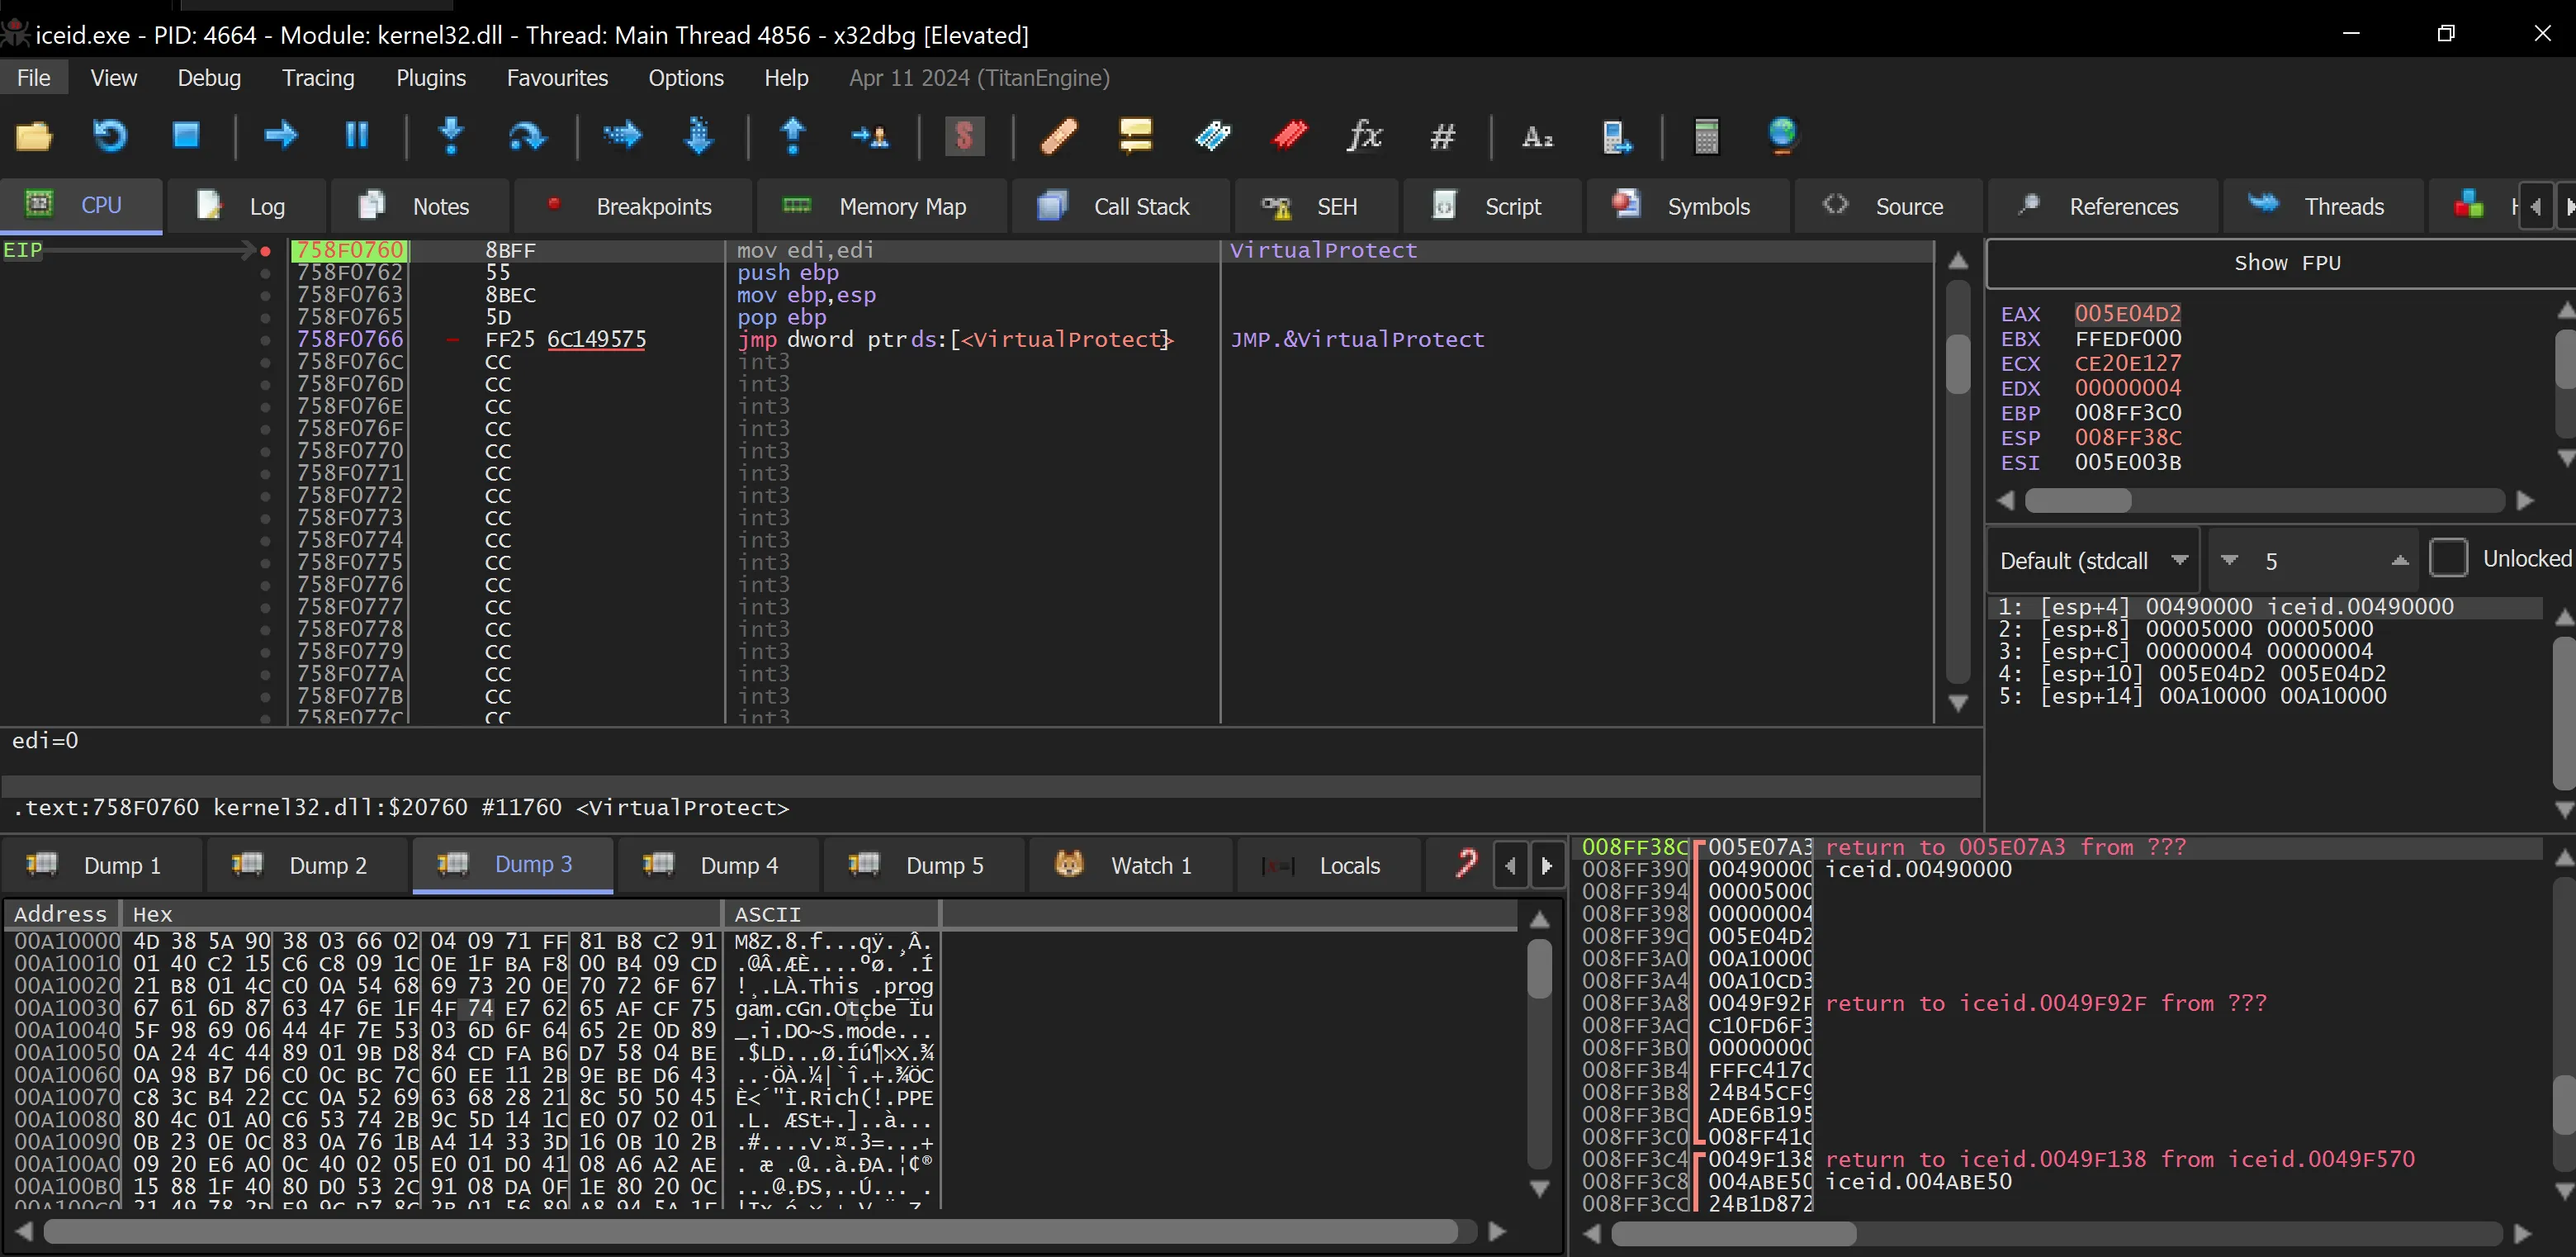Open the Labels tag icon
This screenshot has height=1257, width=2576.
pyautogui.click(x=1212, y=135)
